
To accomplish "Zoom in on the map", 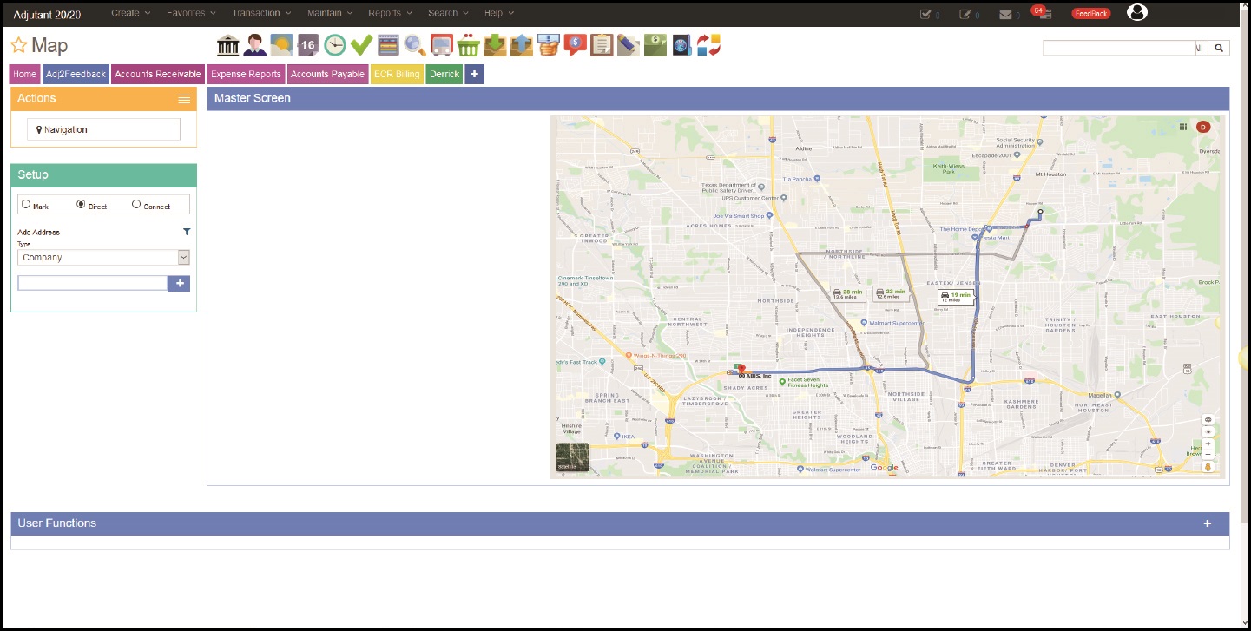I will 1208,444.
